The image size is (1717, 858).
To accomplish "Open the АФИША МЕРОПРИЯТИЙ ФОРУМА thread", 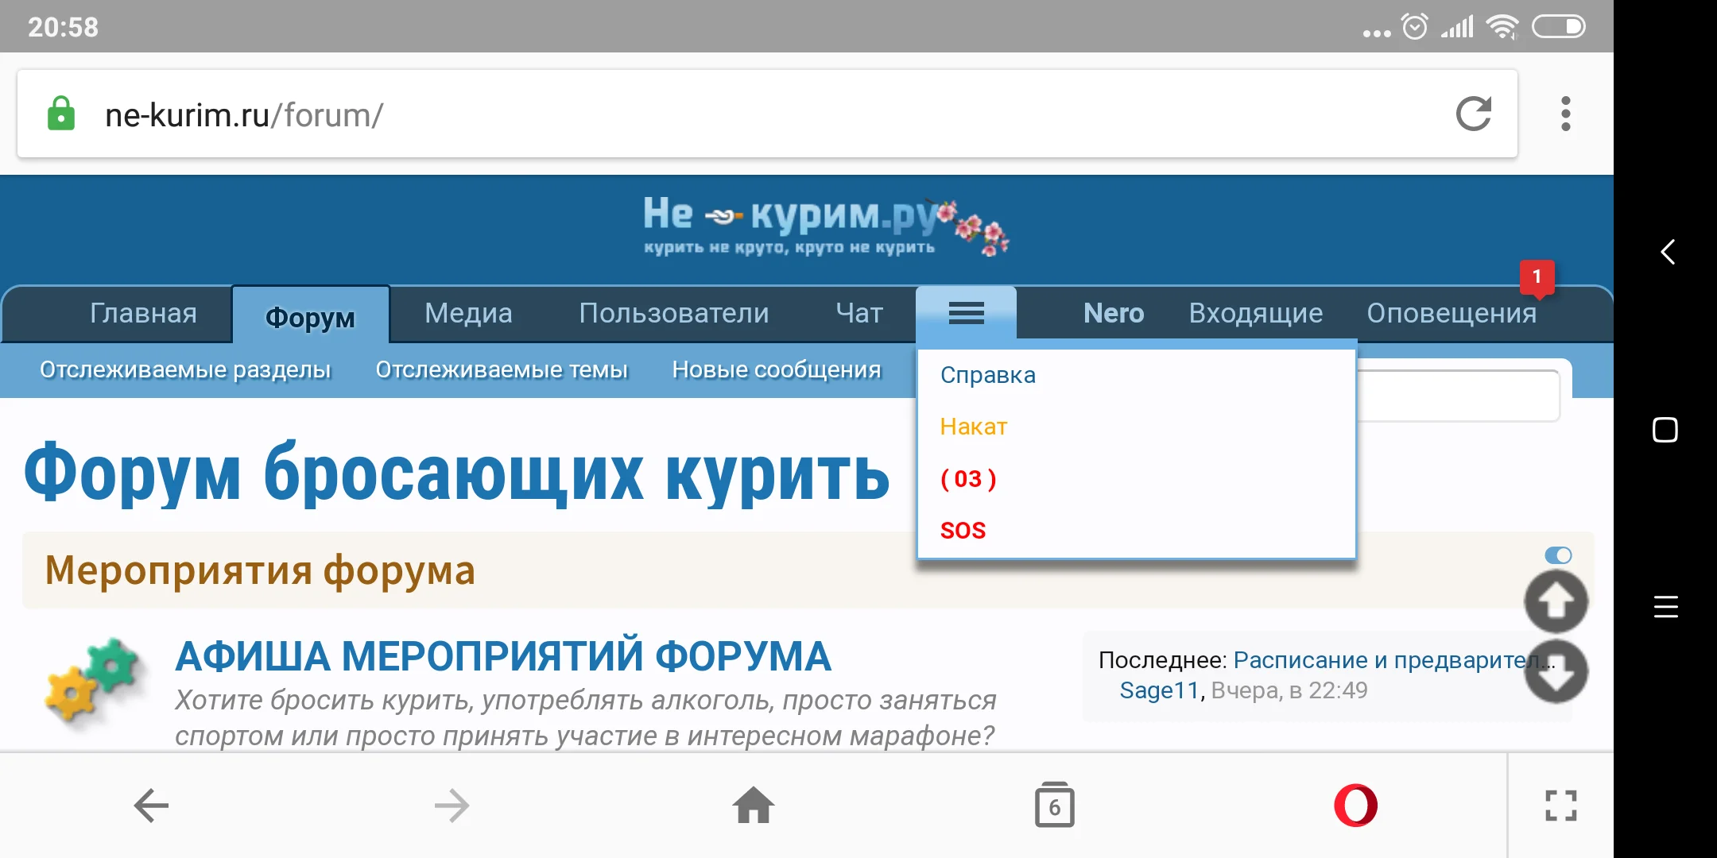I will pos(502,655).
